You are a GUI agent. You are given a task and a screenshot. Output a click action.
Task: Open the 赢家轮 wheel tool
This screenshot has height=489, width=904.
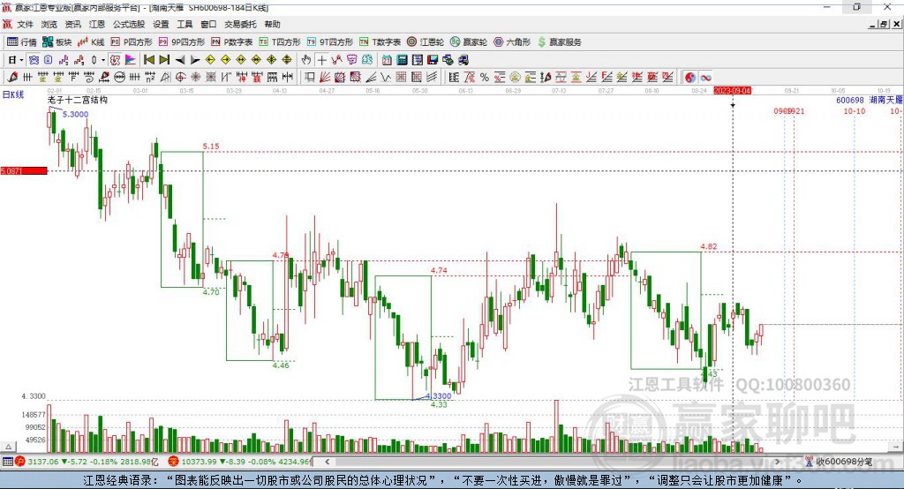(469, 41)
